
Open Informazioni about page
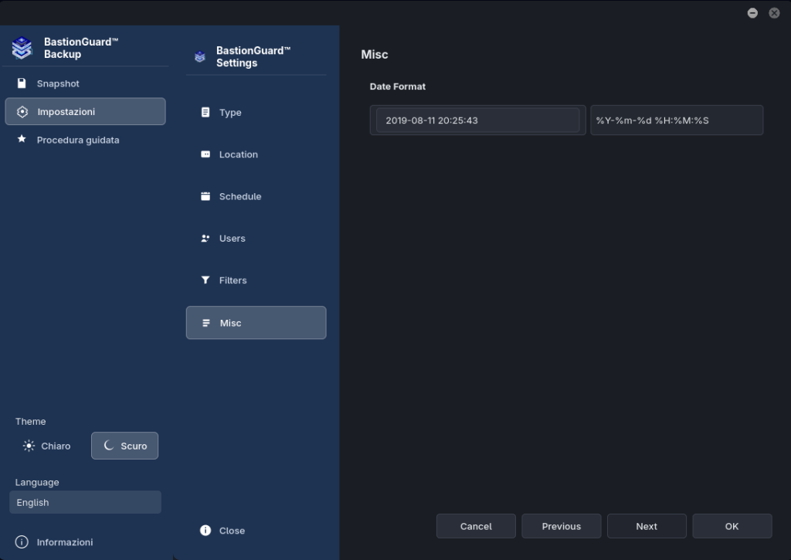(85, 542)
